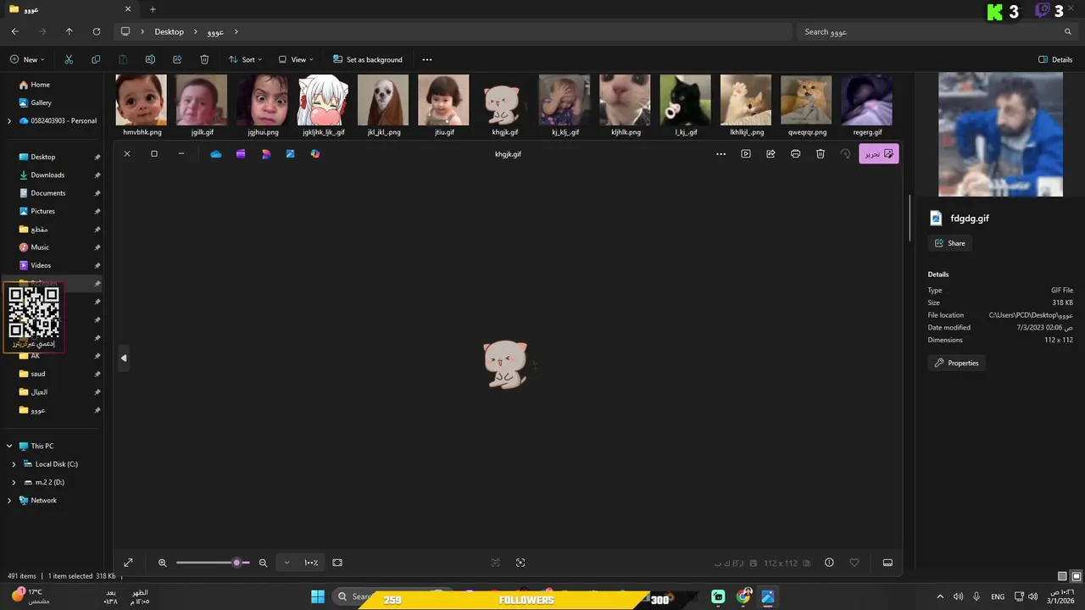Open the Sort dropdown

pyautogui.click(x=245, y=59)
